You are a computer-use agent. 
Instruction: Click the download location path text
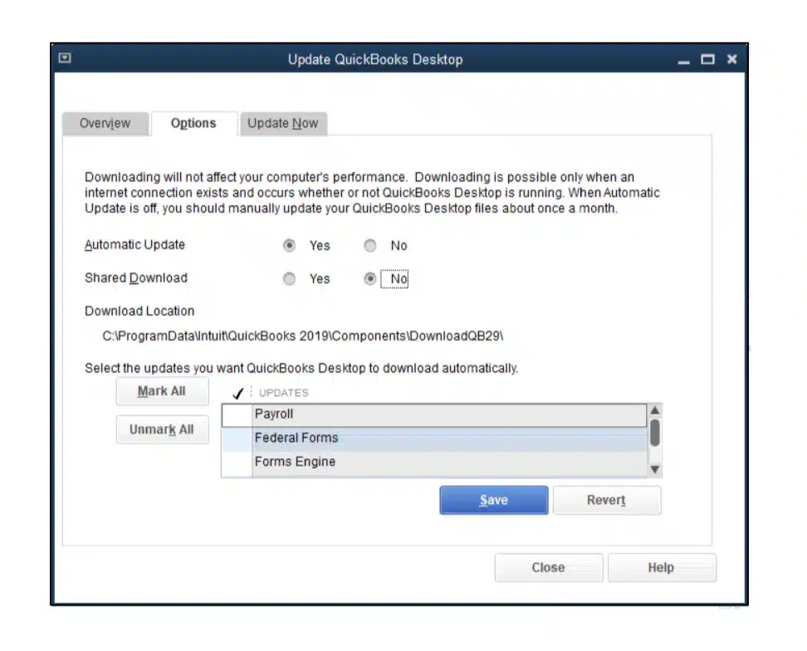[302, 336]
